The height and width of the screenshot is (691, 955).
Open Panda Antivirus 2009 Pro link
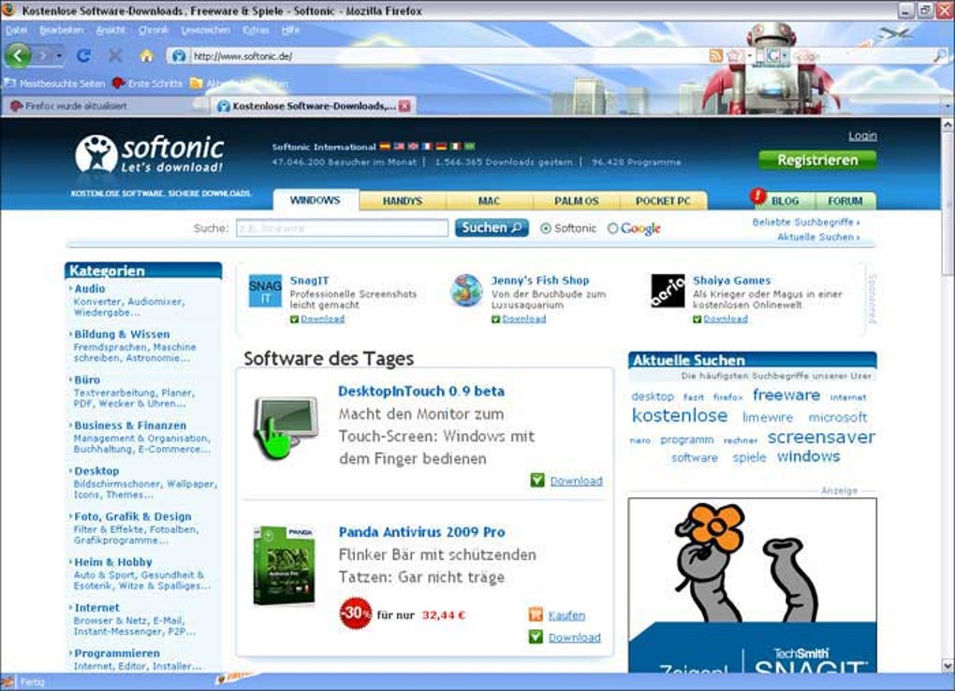(x=422, y=532)
